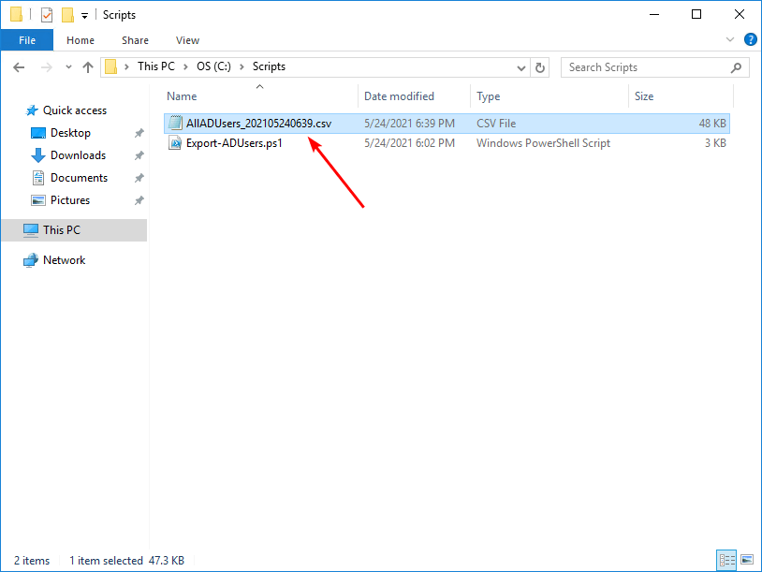Image resolution: width=762 pixels, height=572 pixels.
Task: Open the recent locations dropdown arrow
Action: (68, 67)
